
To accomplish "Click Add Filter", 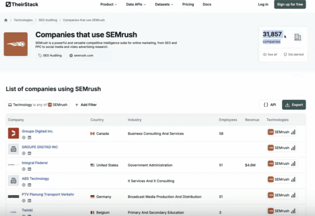I will [x=86, y=105].
